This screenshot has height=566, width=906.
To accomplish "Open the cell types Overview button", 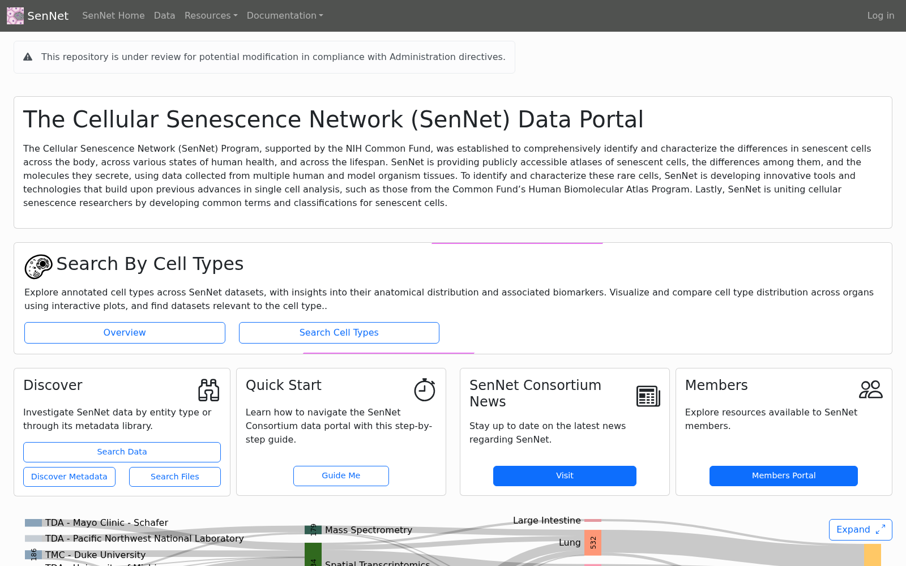I will (x=125, y=333).
